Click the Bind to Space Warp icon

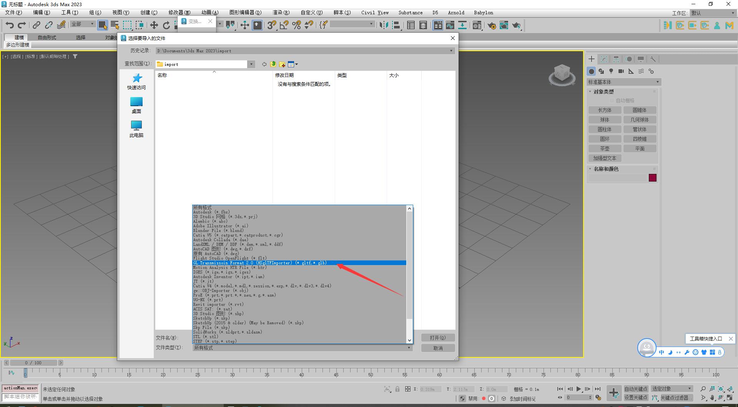pyautogui.click(x=61, y=25)
